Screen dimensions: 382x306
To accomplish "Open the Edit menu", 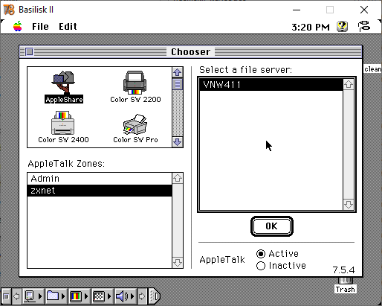I will point(68,27).
